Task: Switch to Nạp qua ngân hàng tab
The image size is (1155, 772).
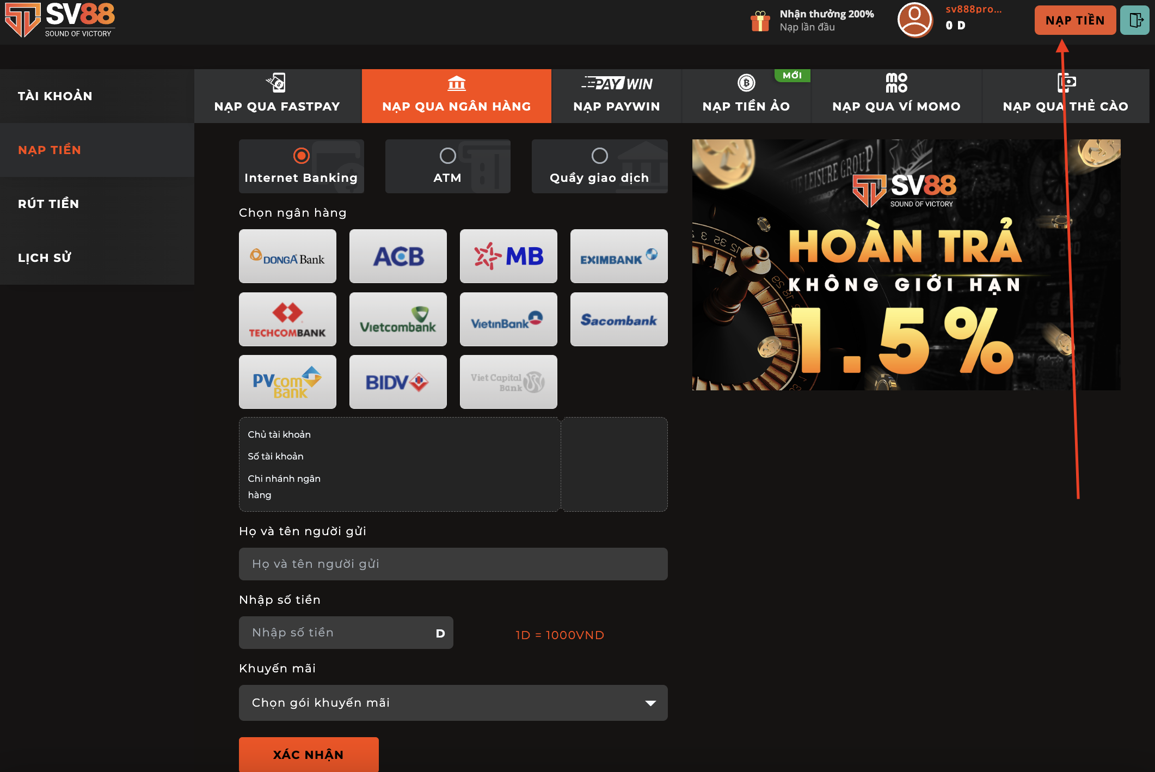Action: [457, 96]
